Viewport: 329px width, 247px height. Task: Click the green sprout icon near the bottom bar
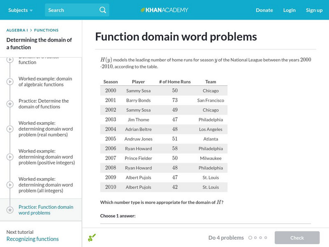92,238
